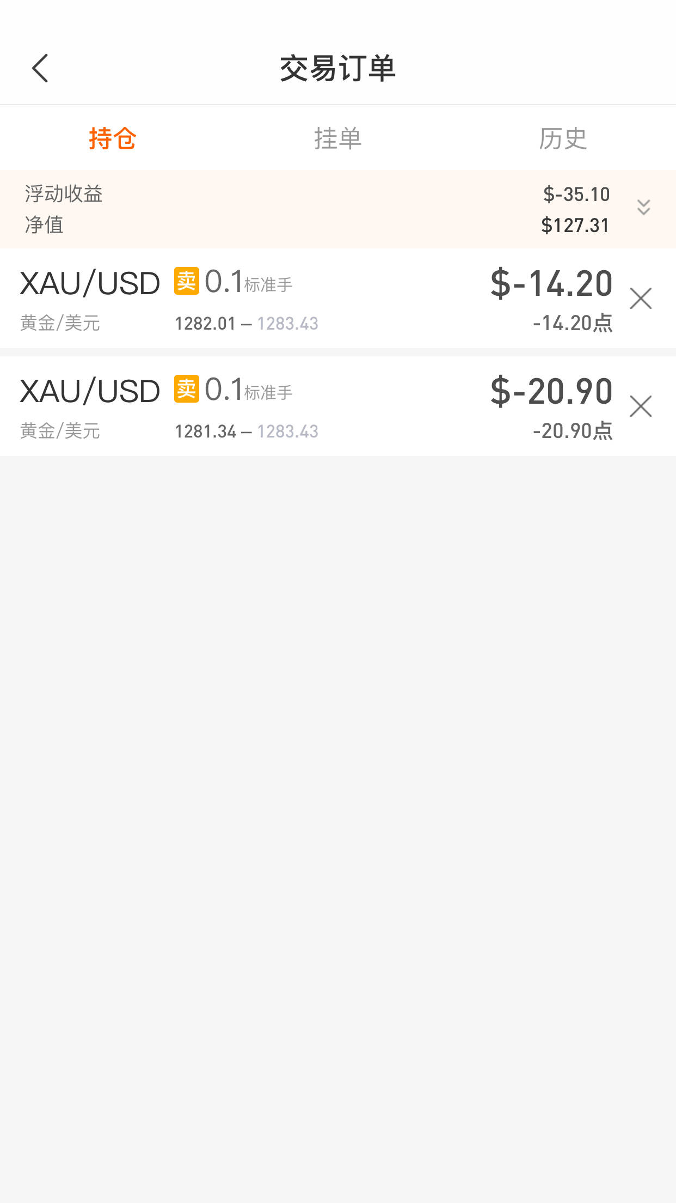Tap the floating profit value $-35.10
The image size is (676, 1203).
[x=576, y=195]
